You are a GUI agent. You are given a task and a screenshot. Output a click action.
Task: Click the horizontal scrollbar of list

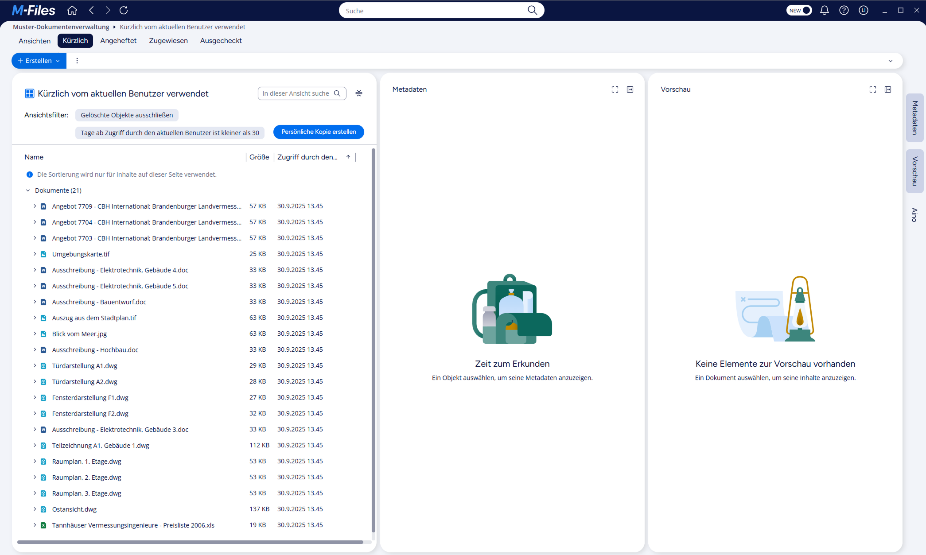(191, 542)
